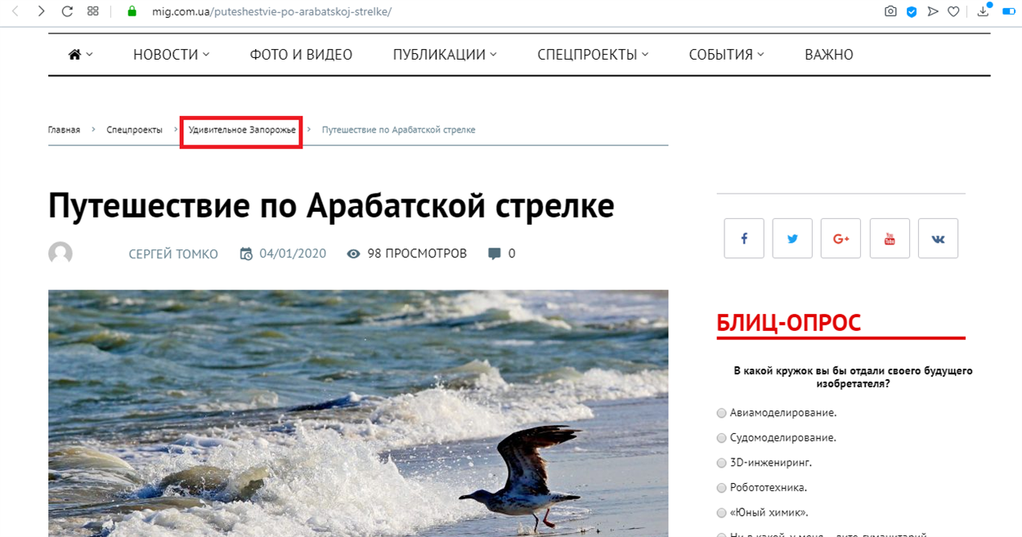The height and width of the screenshot is (537, 1022).
Task: Click the address bar URL
Action: (x=271, y=11)
